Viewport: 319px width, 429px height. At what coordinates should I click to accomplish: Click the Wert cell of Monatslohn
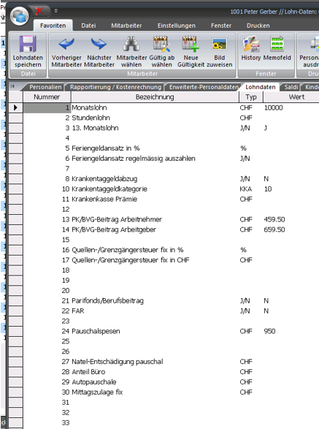(291, 107)
